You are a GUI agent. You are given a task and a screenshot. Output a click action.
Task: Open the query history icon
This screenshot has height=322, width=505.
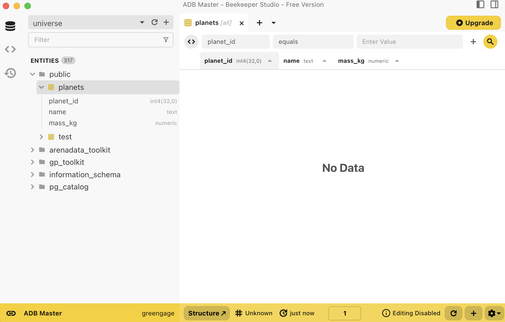[x=10, y=73]
